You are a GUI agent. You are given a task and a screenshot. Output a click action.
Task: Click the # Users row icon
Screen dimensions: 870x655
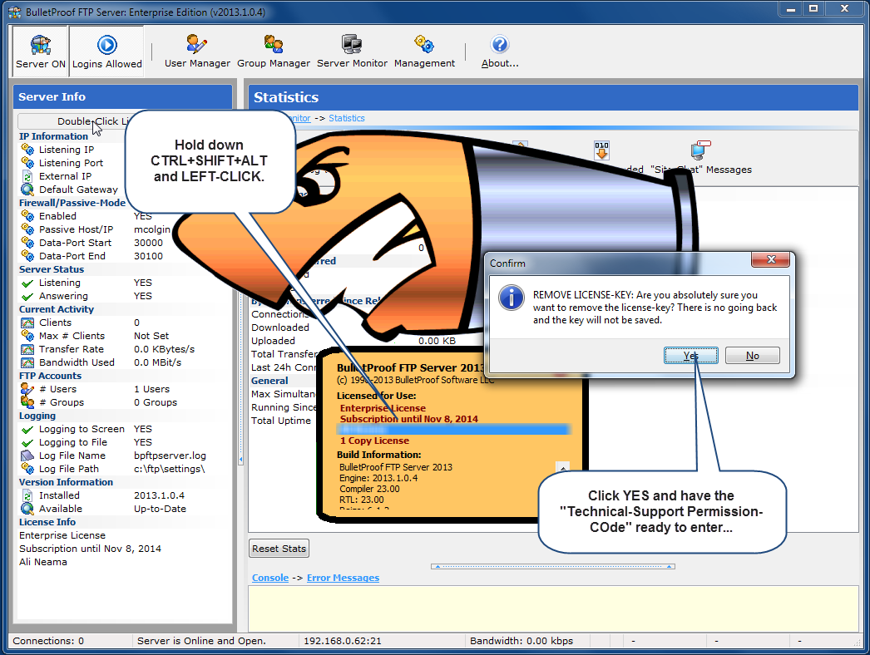coord(27,389)
